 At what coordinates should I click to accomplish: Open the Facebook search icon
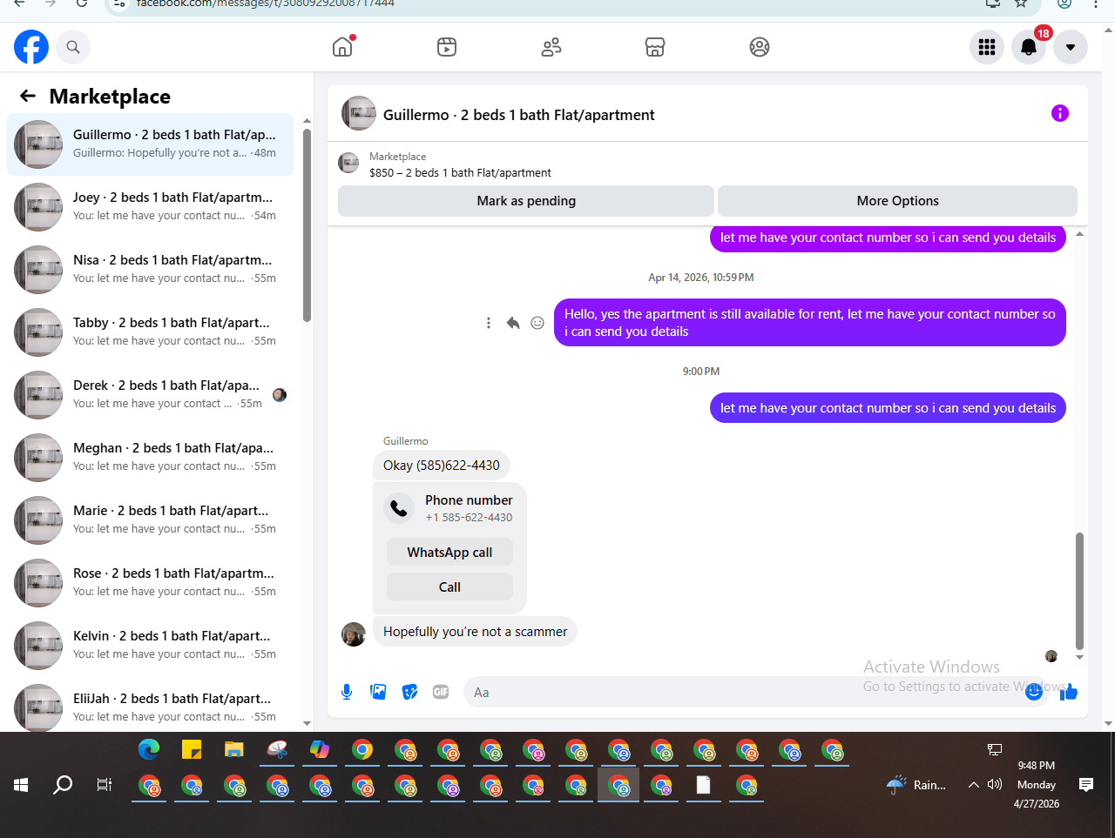click(x=73, y=47)
